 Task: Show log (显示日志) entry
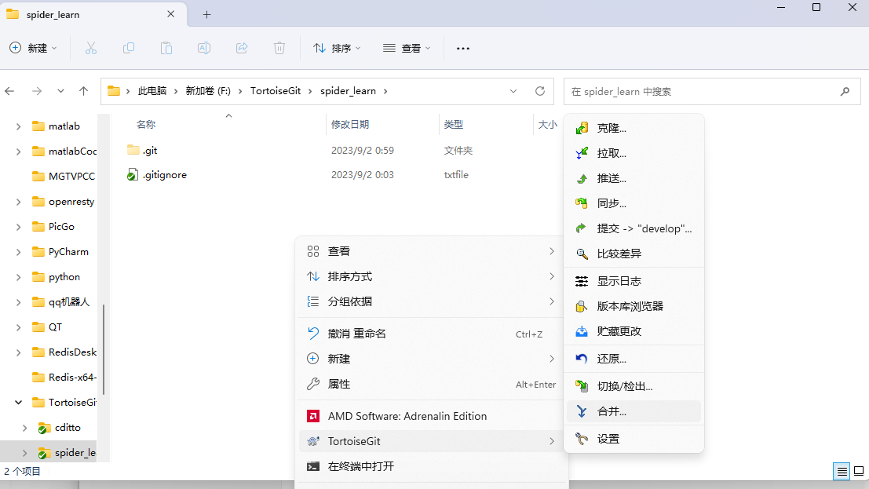point(633,281)
